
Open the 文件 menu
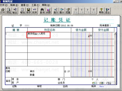(4, 5)
